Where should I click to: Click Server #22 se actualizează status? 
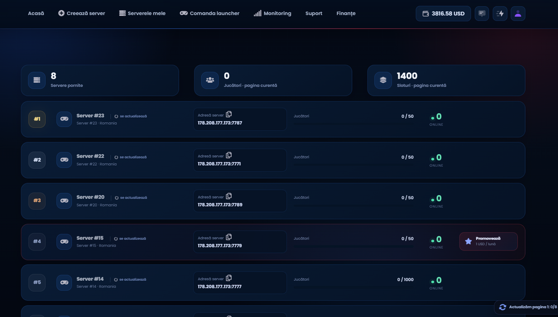(x=131, y=157)
